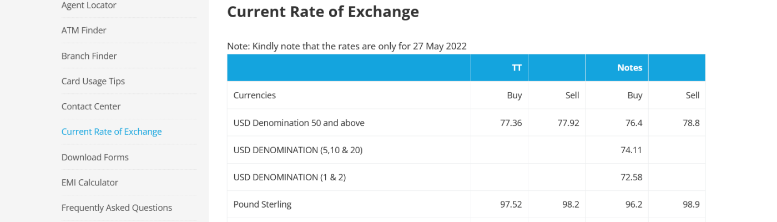The width and height of the screenshot is (777, 222).
Task: Open Download Forms from sidebar
Action: point(95,157)
